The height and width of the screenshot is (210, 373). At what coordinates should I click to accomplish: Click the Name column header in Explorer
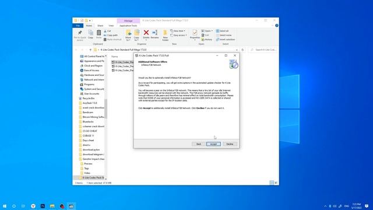115,57
